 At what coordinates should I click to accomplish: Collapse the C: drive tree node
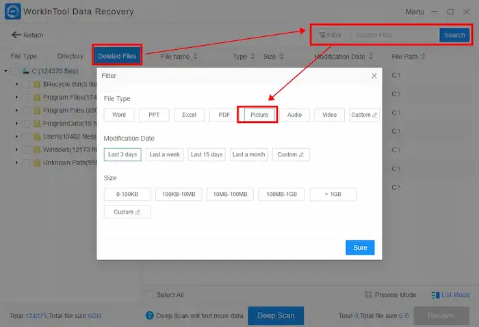point(5,71)
